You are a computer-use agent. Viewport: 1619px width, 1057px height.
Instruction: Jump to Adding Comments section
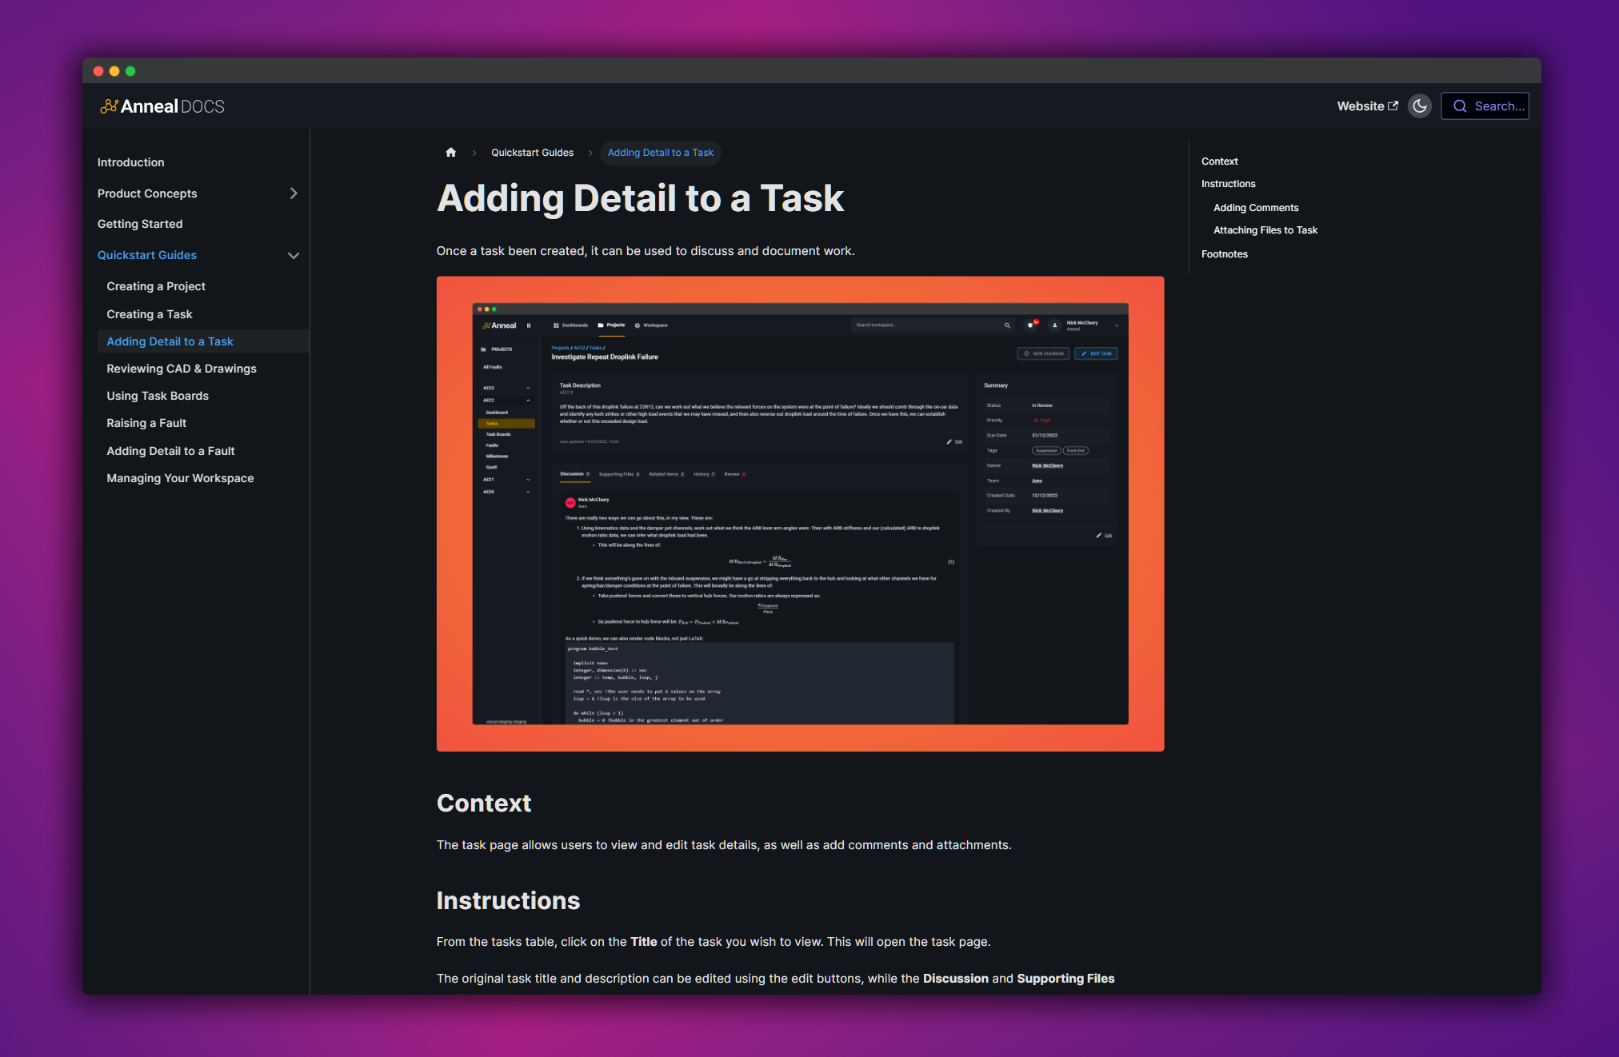tap(1256, 208)
